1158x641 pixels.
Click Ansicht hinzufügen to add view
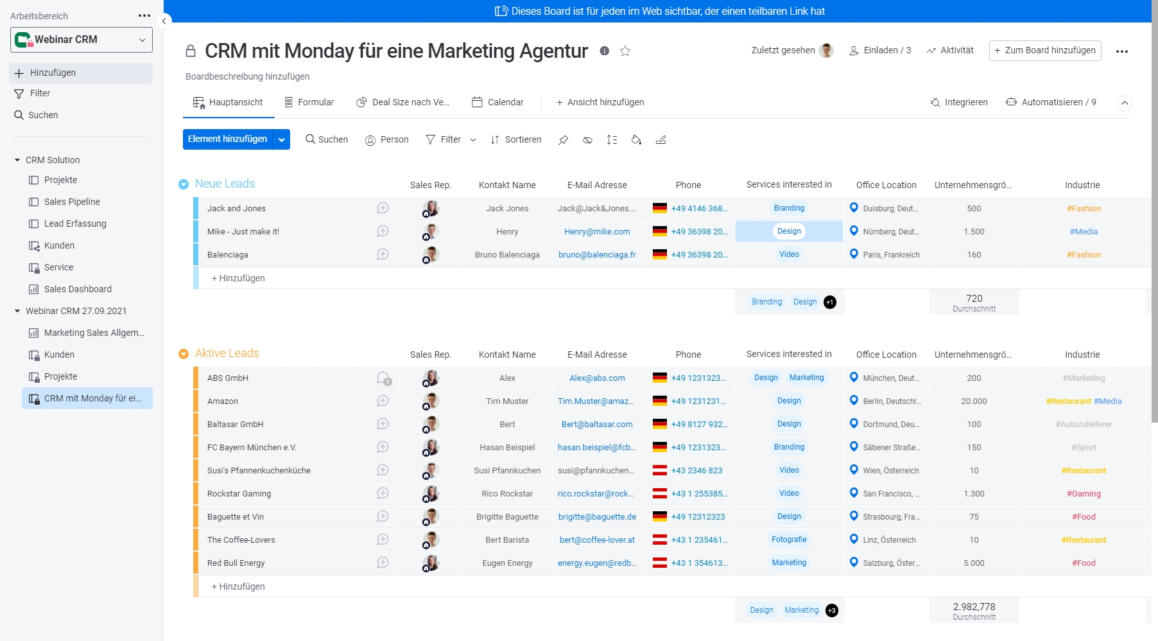pyautogui.click(x=600, y=103)
